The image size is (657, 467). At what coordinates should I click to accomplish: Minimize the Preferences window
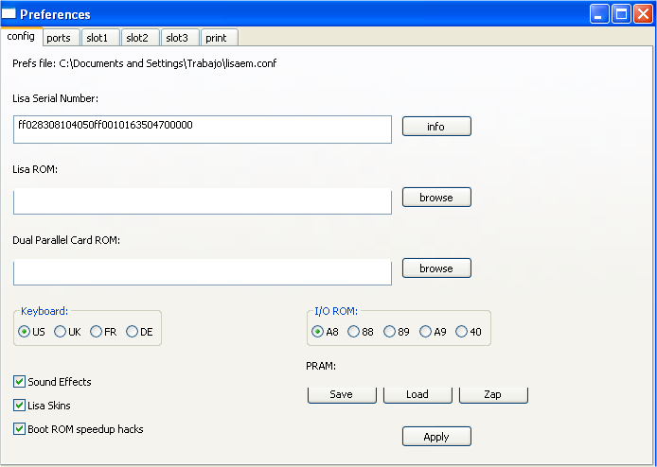pyautogui.click(x=599, y=14)
